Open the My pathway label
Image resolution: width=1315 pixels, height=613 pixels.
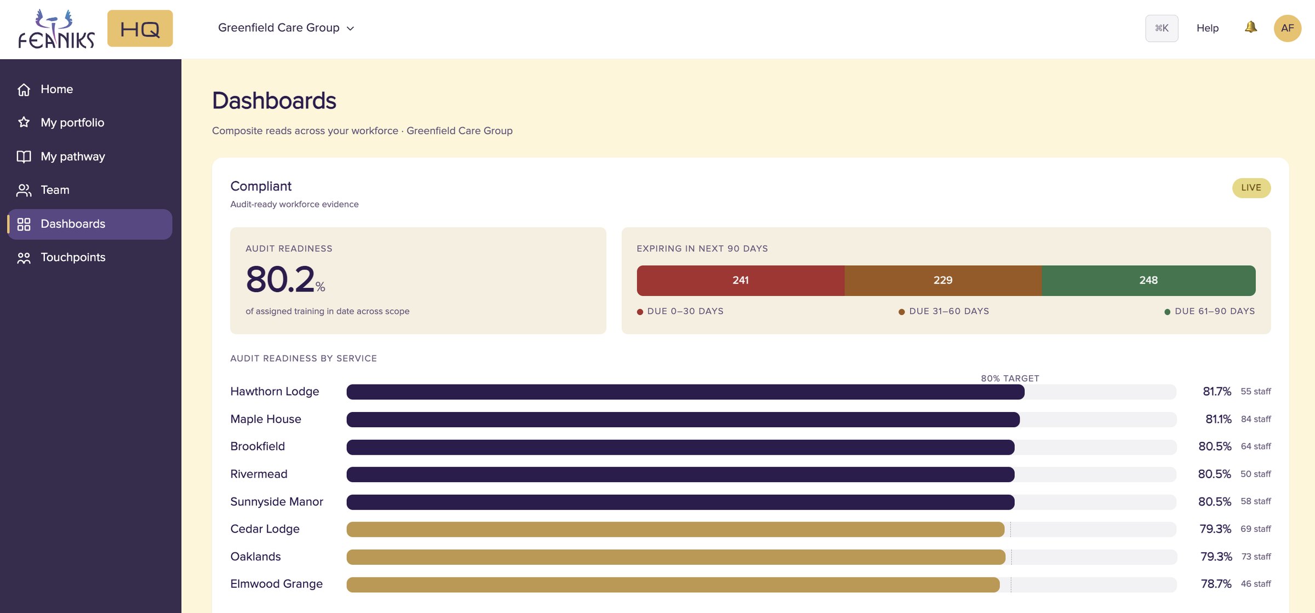pos(73,157)
